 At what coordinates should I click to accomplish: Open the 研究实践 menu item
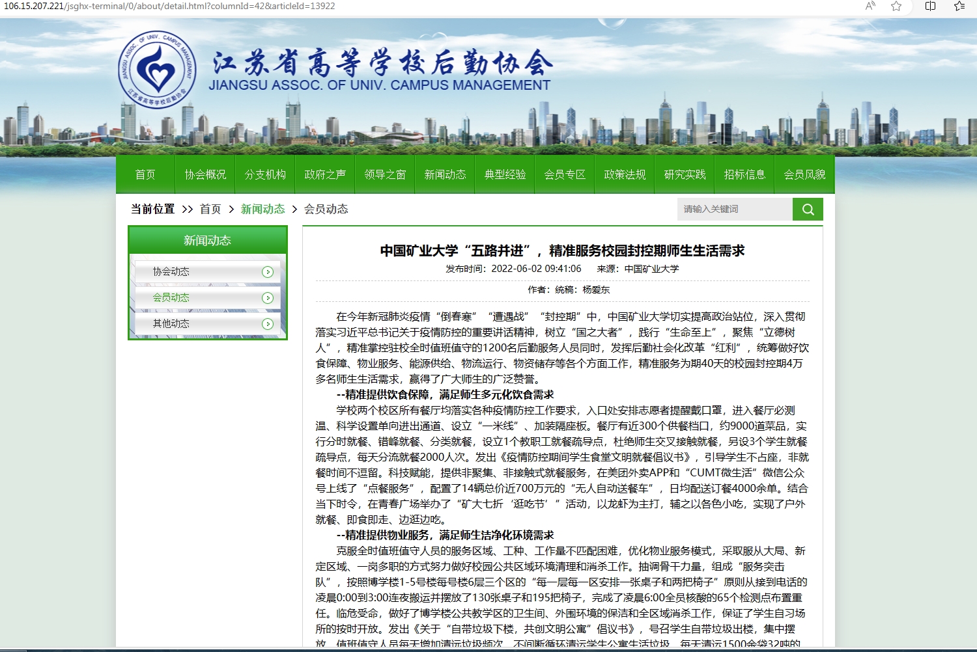pos(685,174)
